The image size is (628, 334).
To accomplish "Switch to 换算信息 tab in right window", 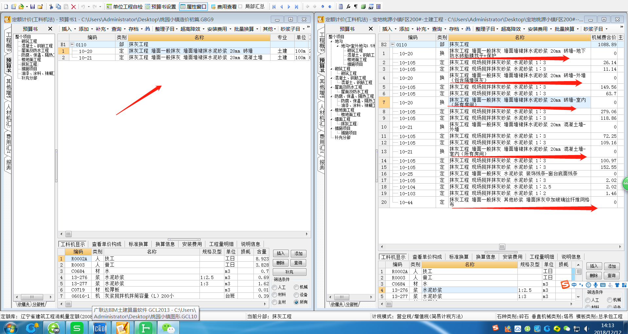I will [x=485, y=257].
